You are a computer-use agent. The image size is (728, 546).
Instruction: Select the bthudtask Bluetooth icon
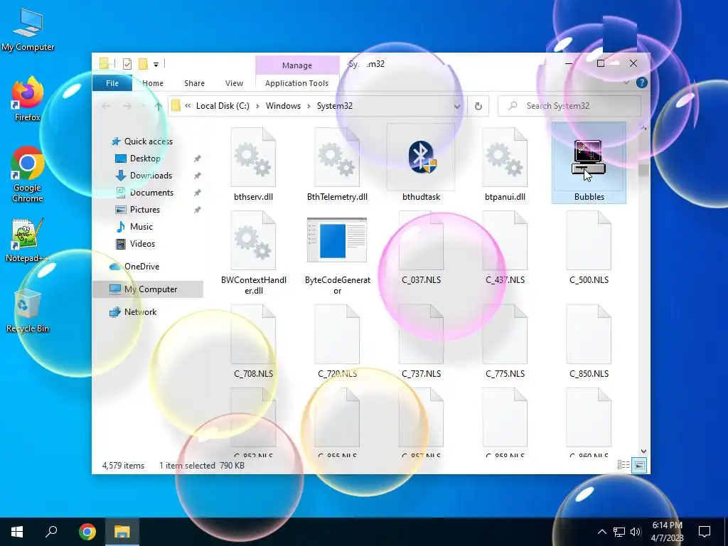tap(421, 157)
